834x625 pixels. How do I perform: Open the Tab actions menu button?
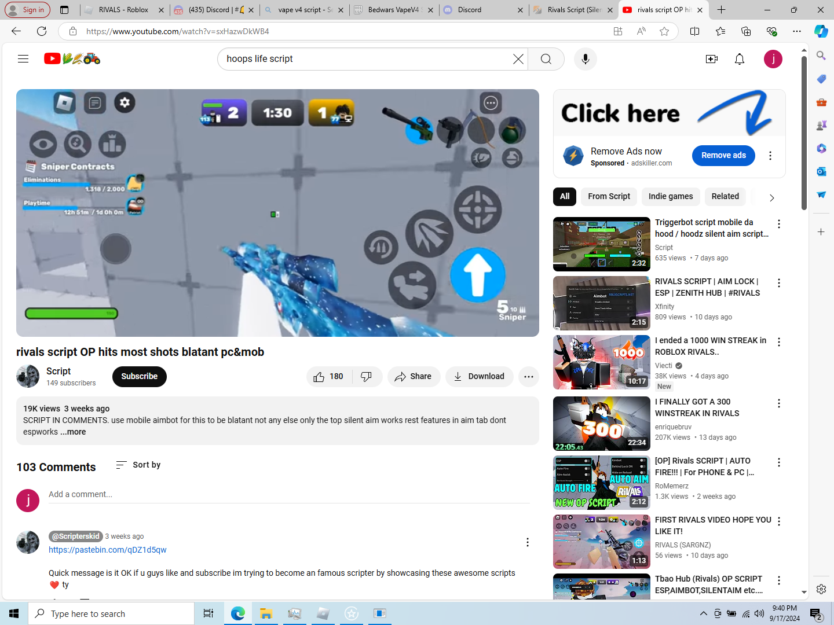click(x=64, y=10)
